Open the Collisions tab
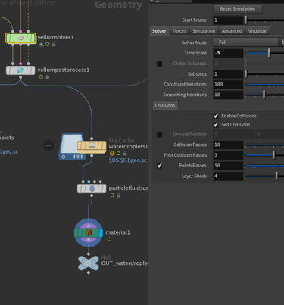The image size is (284, 305). [x=165, y=105]
